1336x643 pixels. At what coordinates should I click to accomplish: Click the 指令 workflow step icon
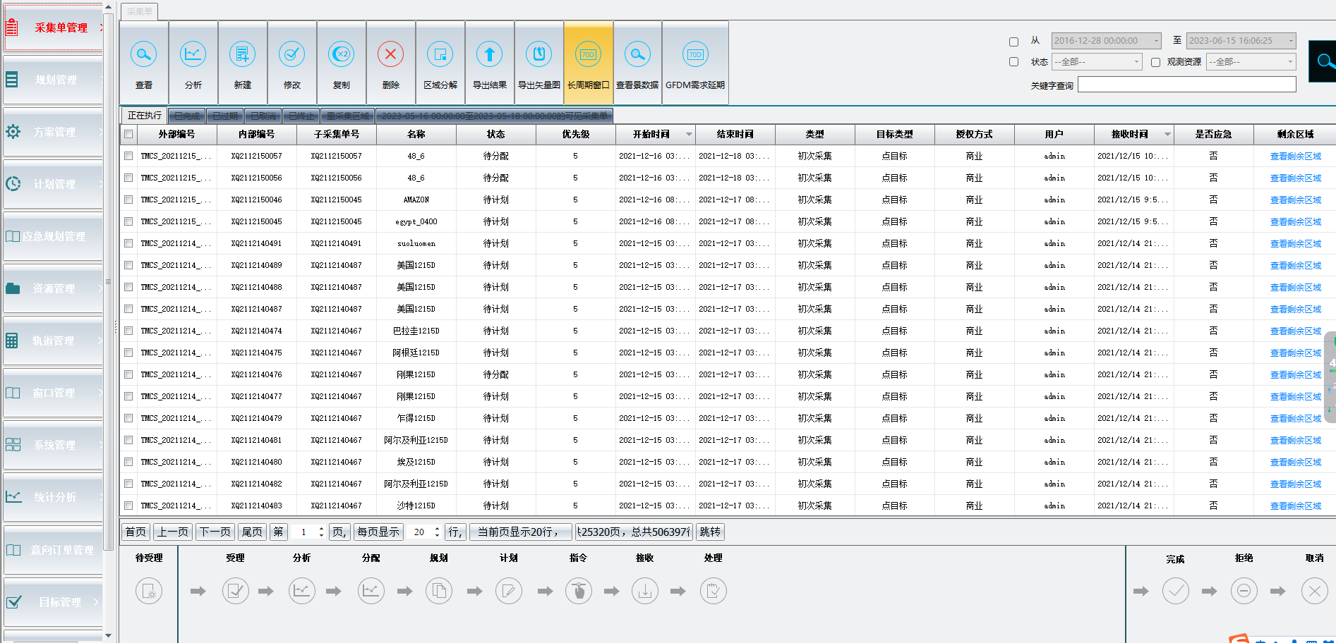[x=578, y=591]
